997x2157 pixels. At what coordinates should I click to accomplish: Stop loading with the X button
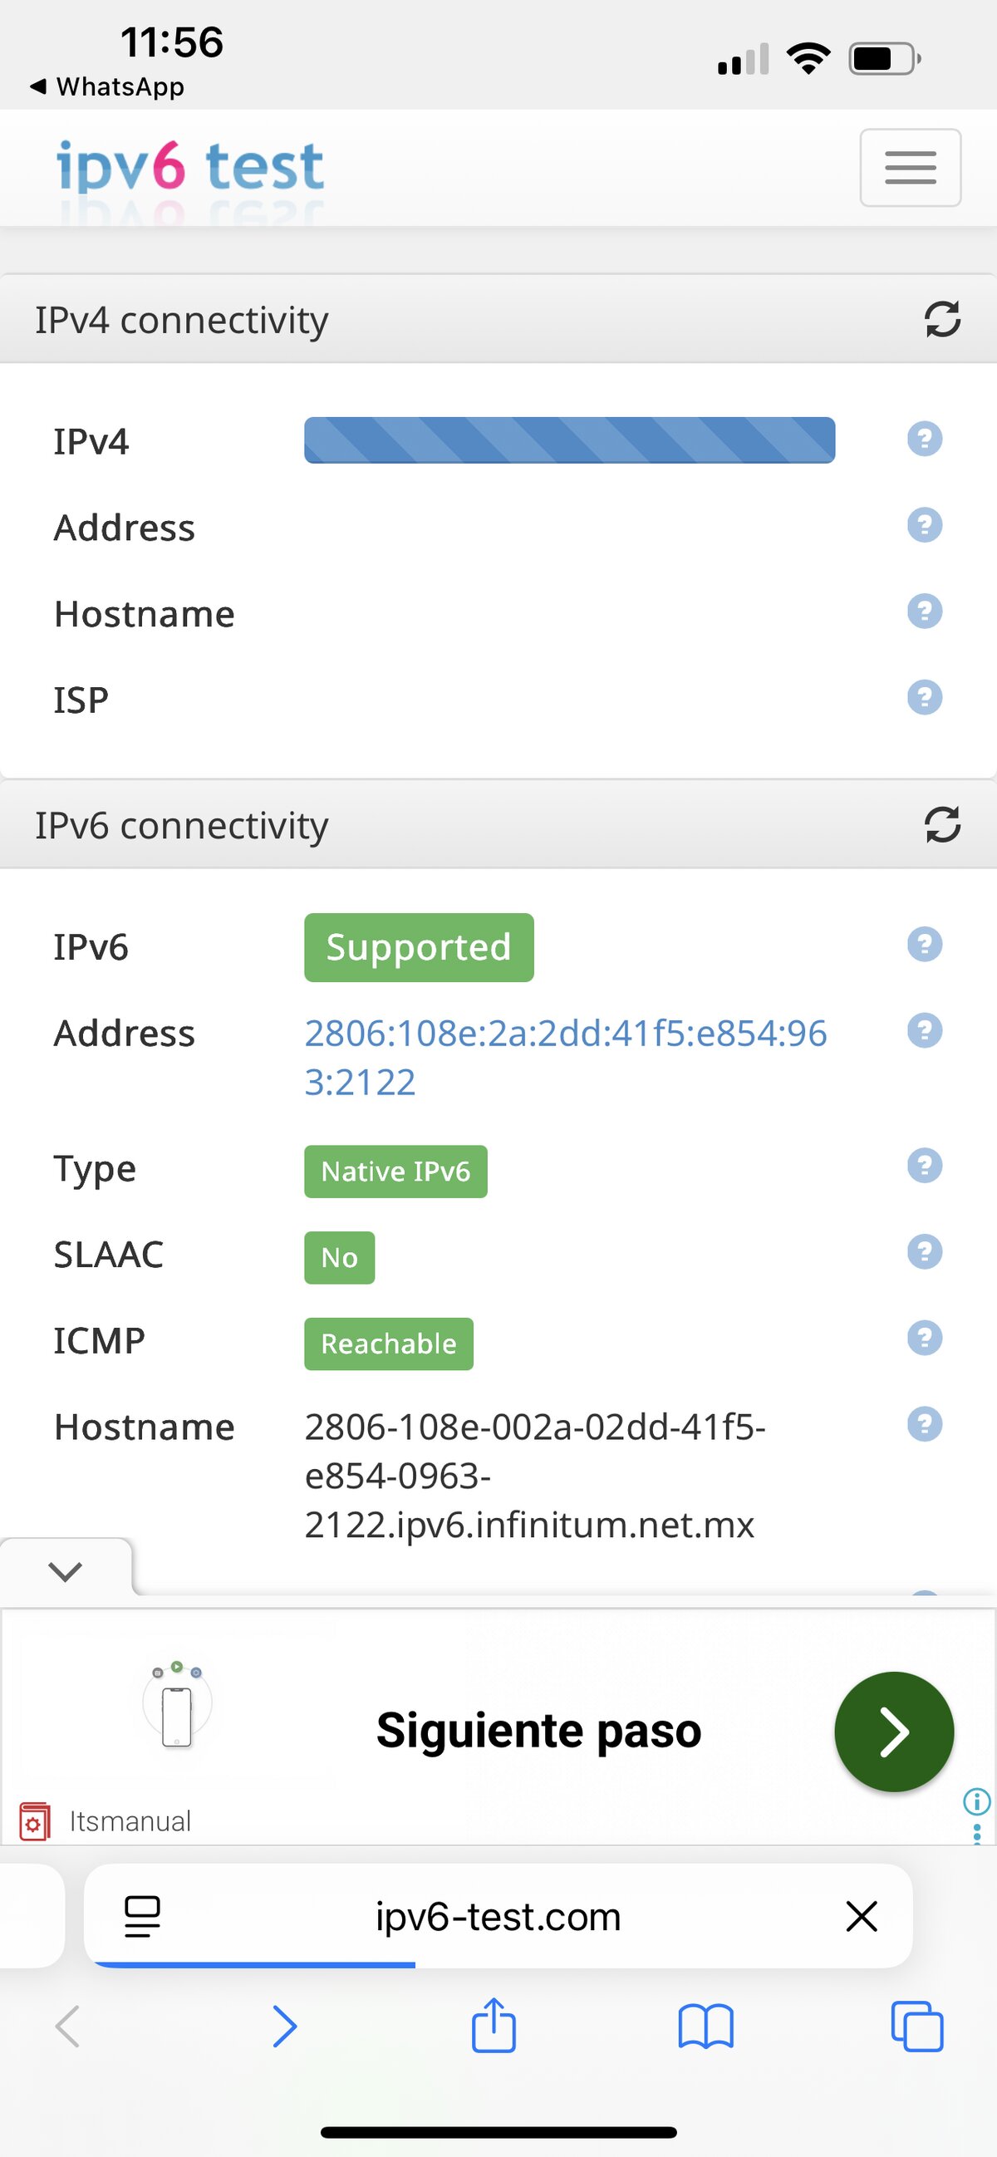(862, 1917)
